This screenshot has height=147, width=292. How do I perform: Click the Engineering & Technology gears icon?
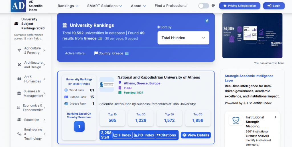click(x=19, y=134)
